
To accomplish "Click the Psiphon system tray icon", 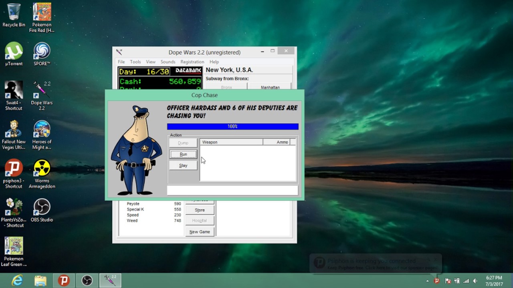I will click(437, 281).
